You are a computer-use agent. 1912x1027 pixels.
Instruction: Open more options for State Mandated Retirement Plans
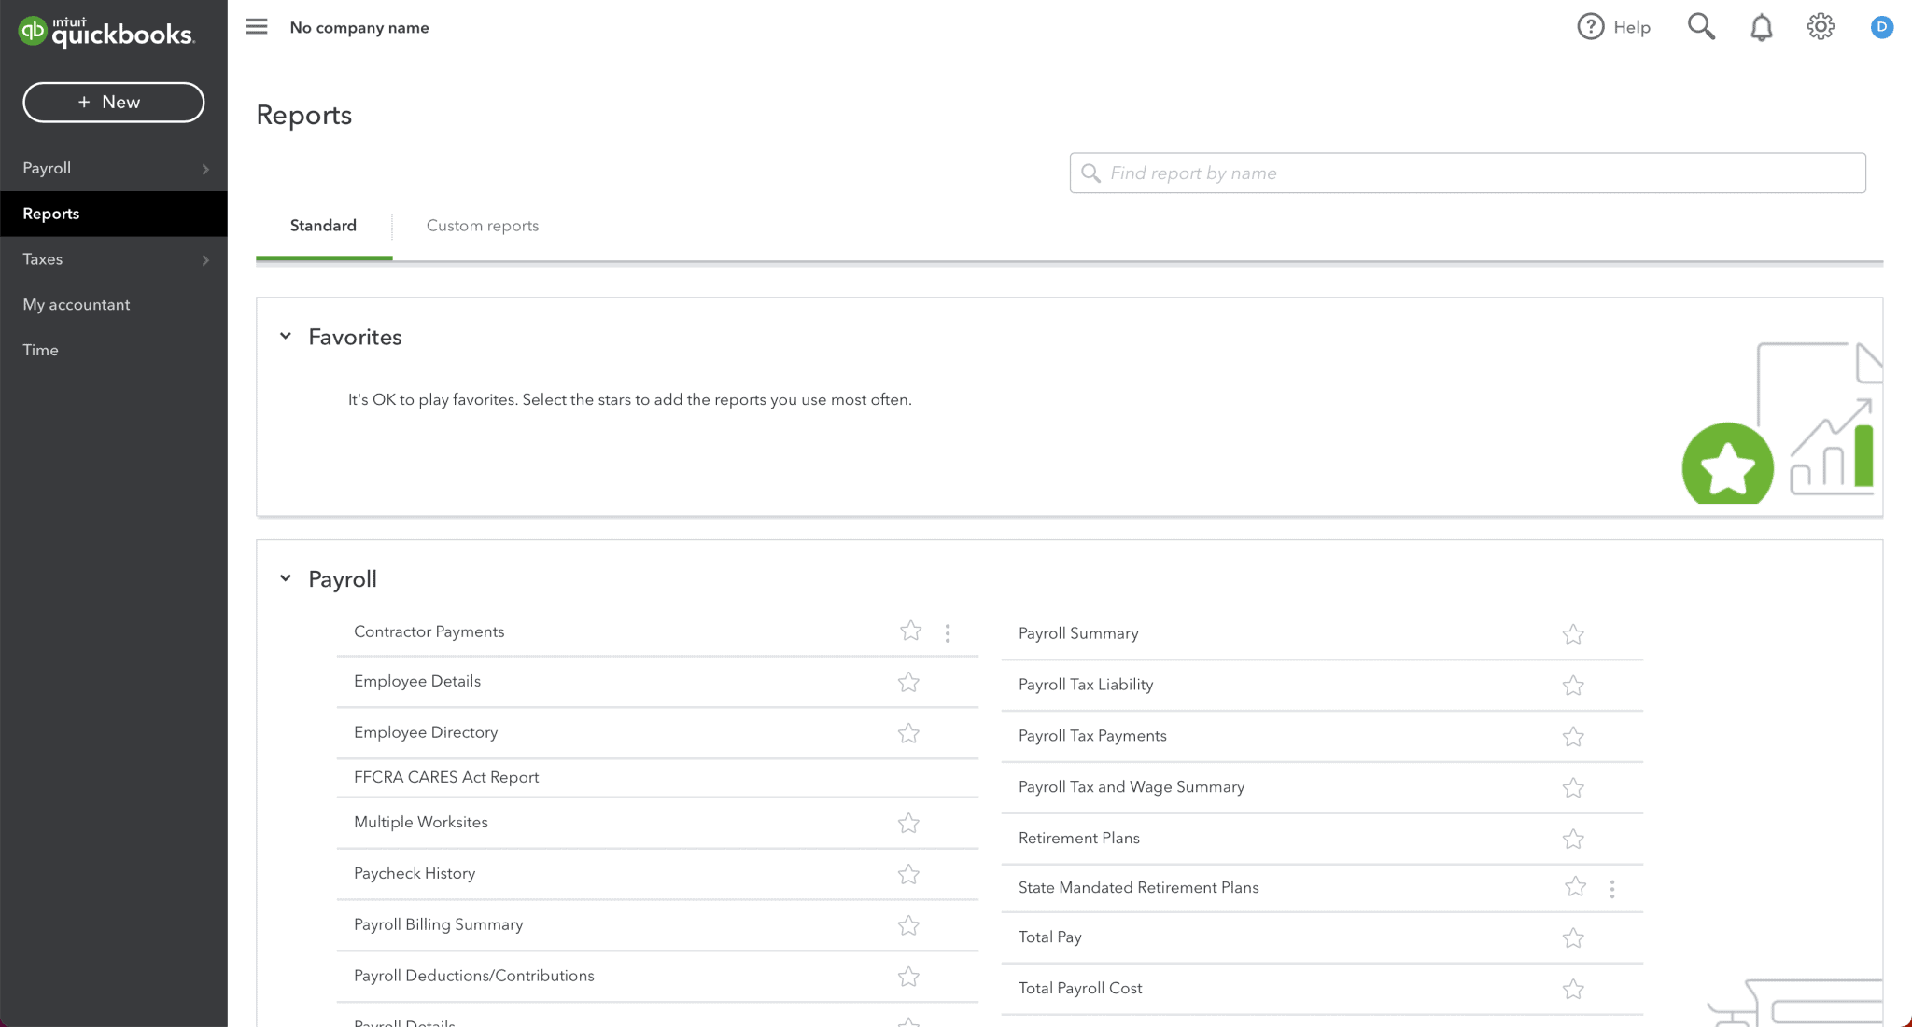(x=1612, y=889)
